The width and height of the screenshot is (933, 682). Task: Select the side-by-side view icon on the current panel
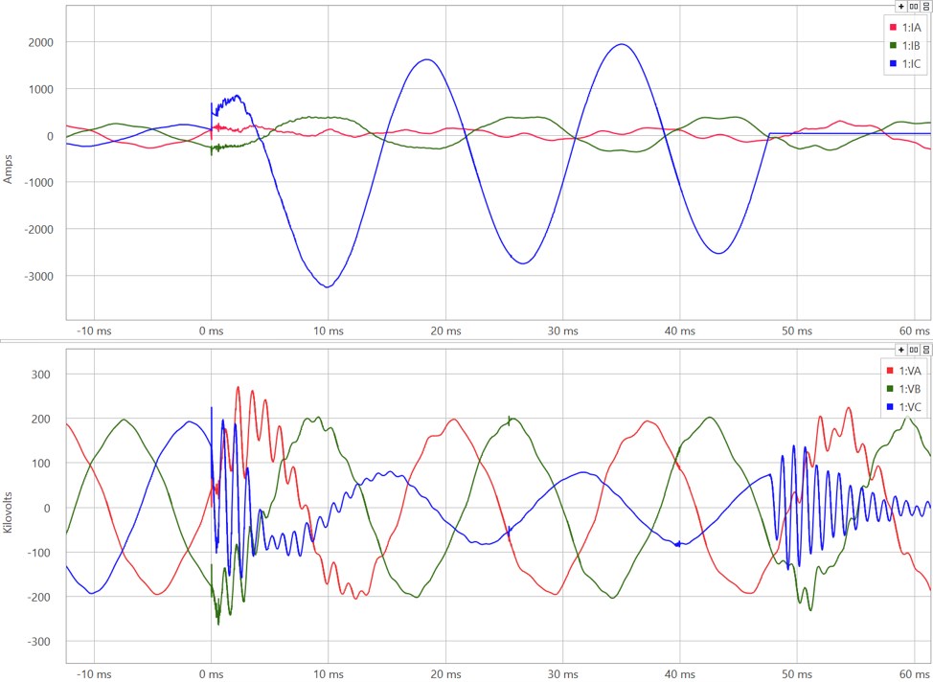913,7
